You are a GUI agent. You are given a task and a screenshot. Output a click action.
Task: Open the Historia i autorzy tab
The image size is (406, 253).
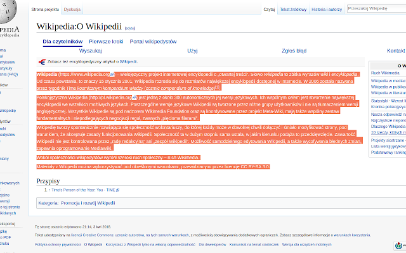tap(327, 9)
